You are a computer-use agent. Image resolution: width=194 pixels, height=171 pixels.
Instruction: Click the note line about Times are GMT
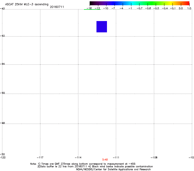pyautogui.click(x=83, y=164)
